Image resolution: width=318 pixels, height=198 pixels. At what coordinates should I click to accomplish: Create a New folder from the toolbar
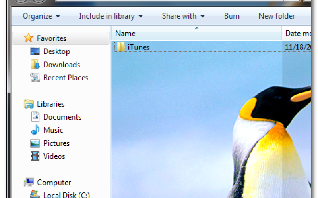[277, 16]
